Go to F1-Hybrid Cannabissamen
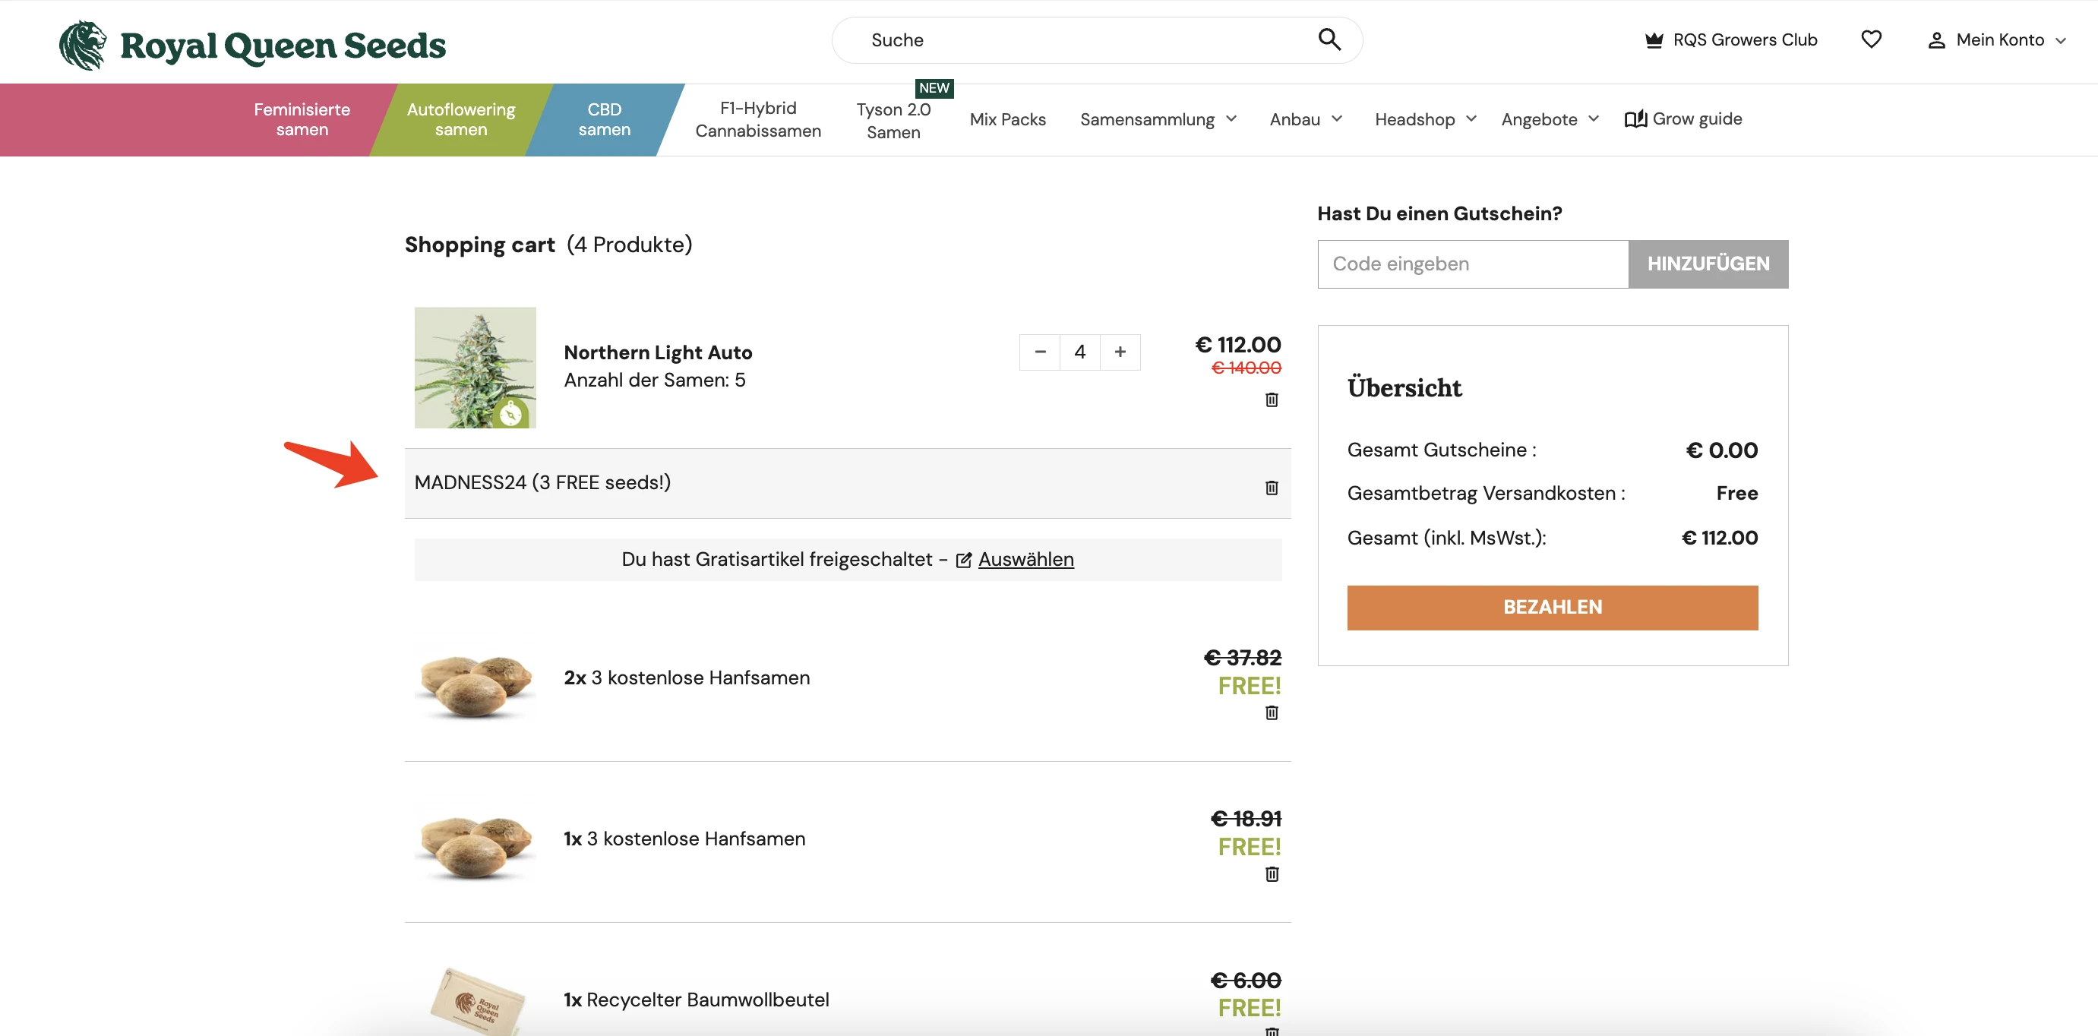 [x=757, y=120]
